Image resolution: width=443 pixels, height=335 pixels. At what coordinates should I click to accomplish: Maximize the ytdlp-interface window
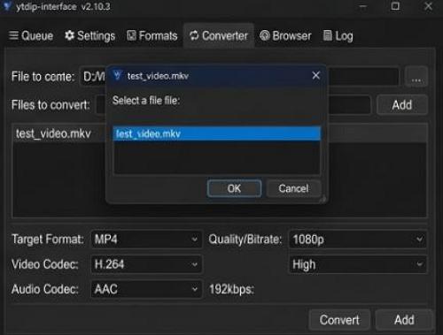pyautogui.click(x=395, y=6)
